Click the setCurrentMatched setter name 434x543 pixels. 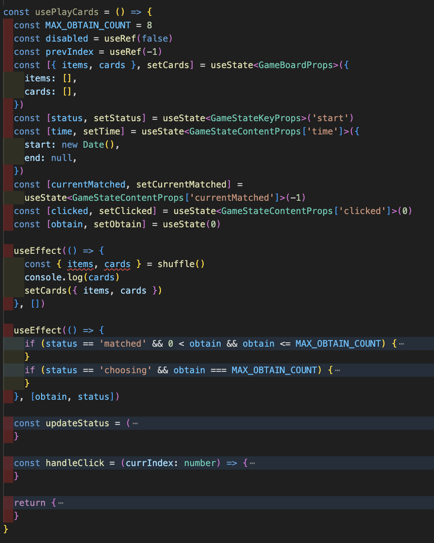pos(182,184)
